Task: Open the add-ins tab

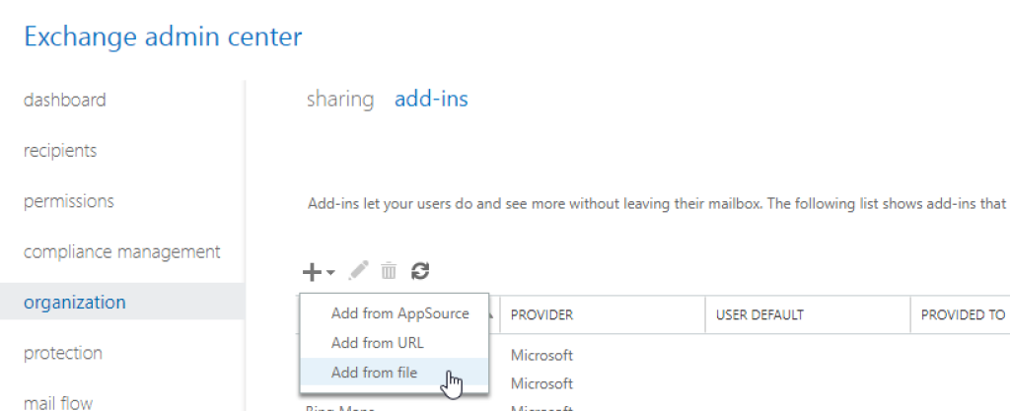Action: pos(431,99)
